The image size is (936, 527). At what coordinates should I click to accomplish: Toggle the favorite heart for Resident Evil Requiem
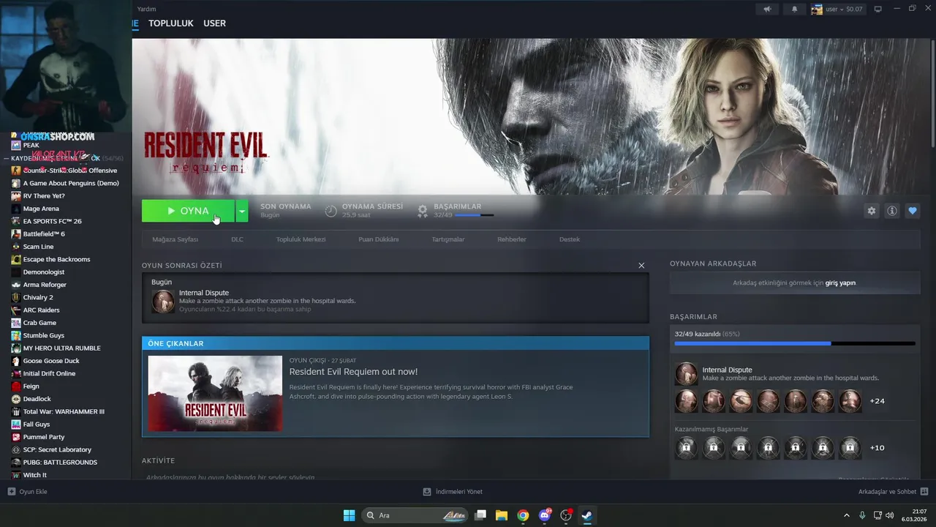point(913,211)
